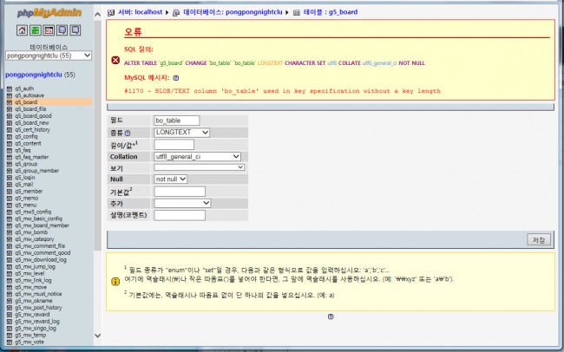Click the small icon below the yellow notes box
Viewport: 564px width, 352px height.
click(331, 316)
